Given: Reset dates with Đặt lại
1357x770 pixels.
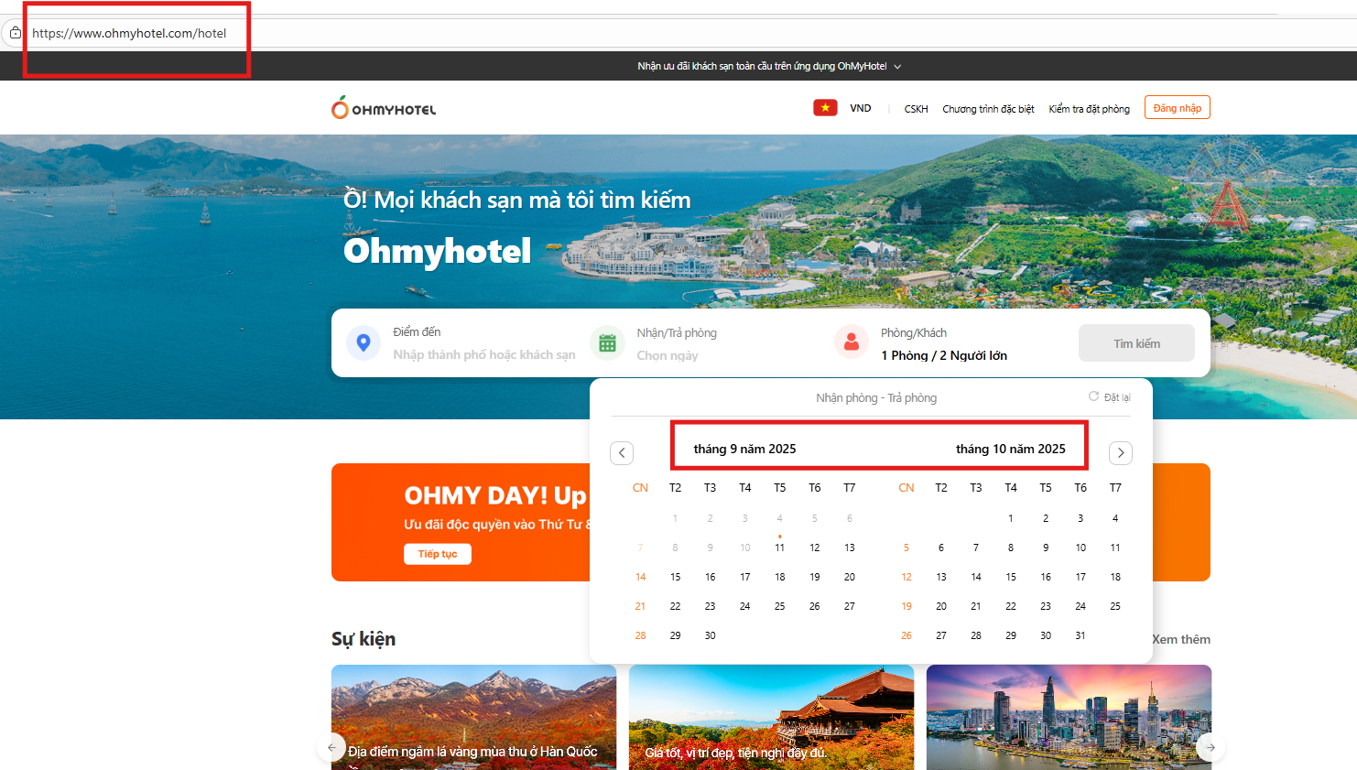Looking at the screenshot, I should point(1110,397).
